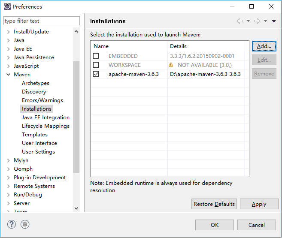Select Discovery under Maven
The image size is (282, 238).
[x=34, y=92]
